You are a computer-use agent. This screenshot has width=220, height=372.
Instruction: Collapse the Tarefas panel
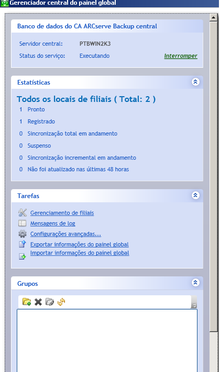[195, 195]
